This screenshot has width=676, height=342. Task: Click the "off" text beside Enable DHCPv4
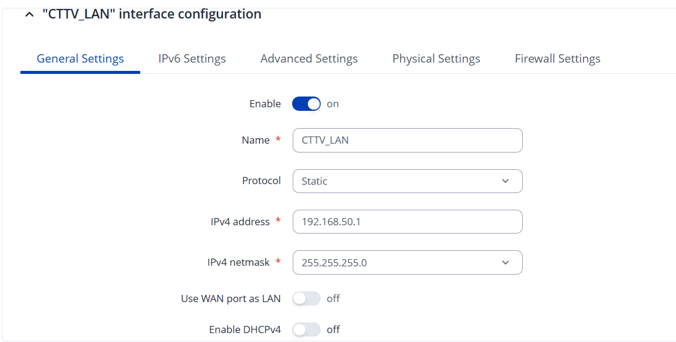point(333,329)
